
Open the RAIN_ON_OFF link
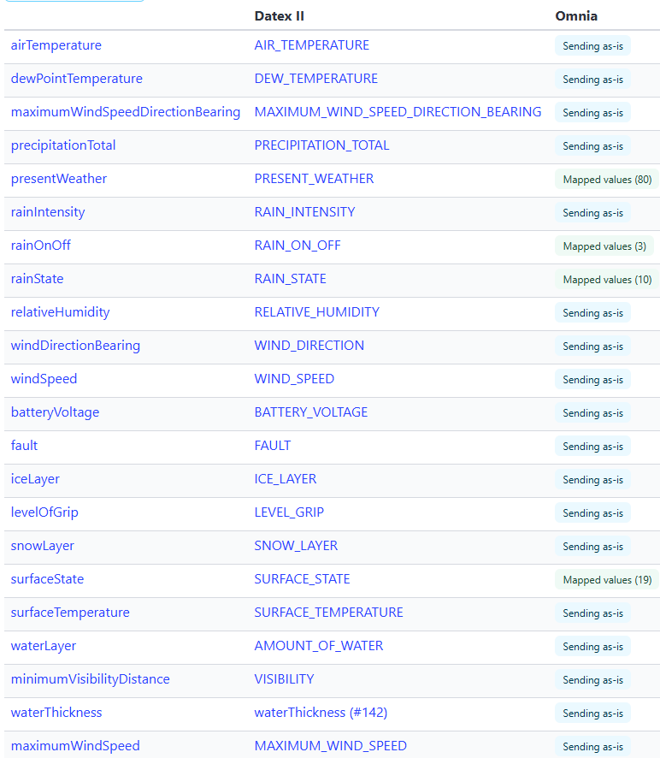298,246
